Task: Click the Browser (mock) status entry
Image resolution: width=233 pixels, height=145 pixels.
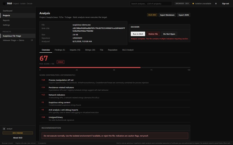Action: [8, 143]
